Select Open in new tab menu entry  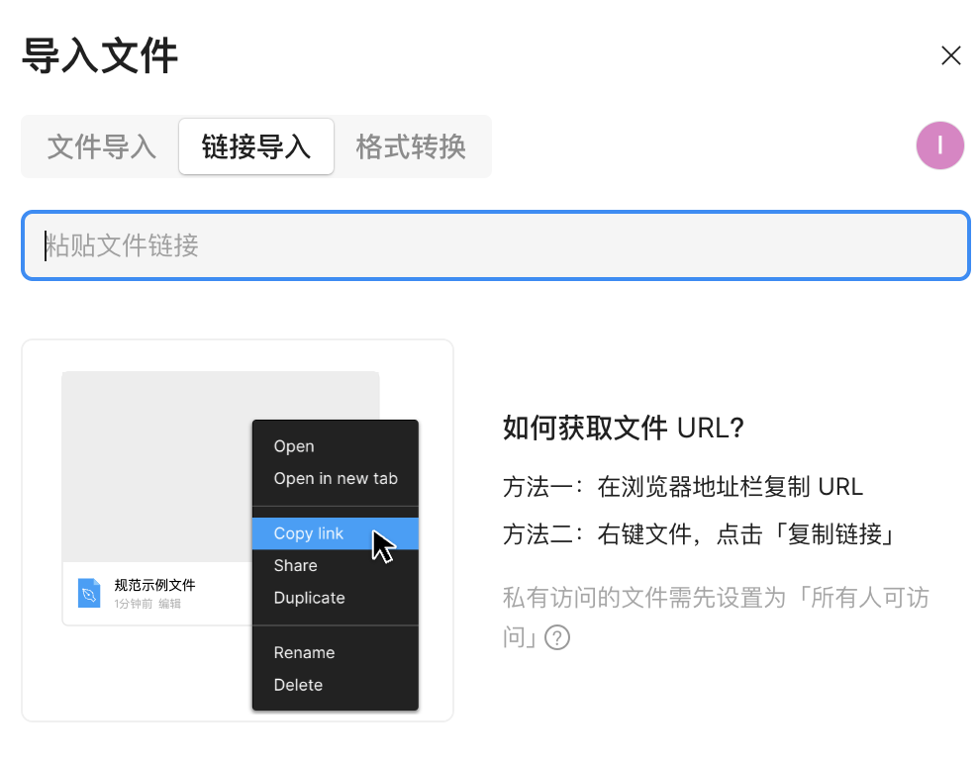pyautogui.click(x=336, y=478)
